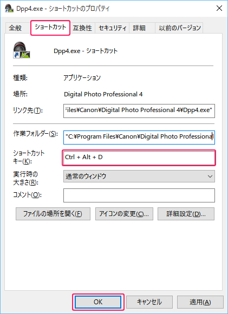Switch to the 互換性 tab
Screen dimensions: 228x314
tap(82, 28)
